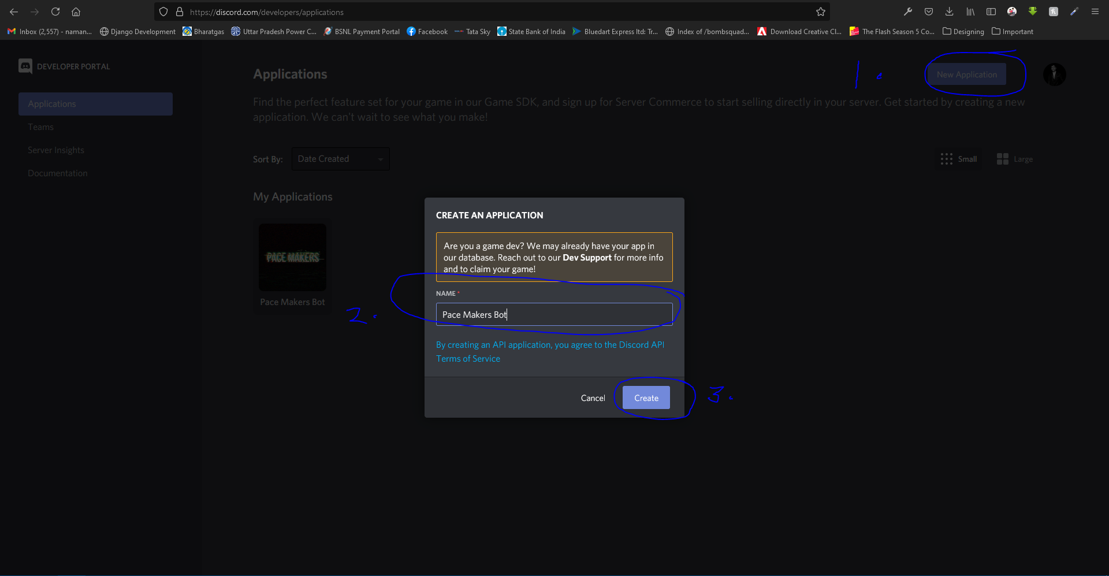This screenshot has height=576, width=1109.
Task: Open Server Insights in the sidebar
Action: click(56, 150)
